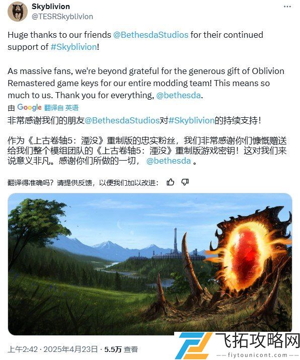Click the thumbs down translation feedback icon
Screen dimensions: 300x360
click(x=185, y=182)
